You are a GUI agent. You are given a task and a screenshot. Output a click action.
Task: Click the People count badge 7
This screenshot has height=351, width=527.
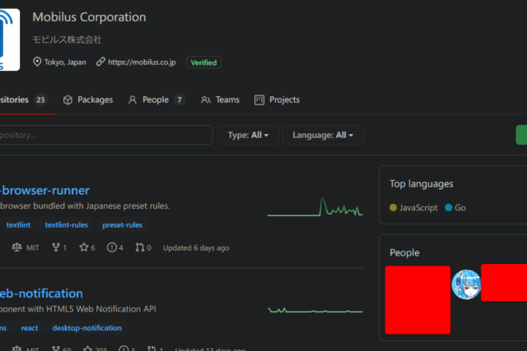(x=180, y=100)
